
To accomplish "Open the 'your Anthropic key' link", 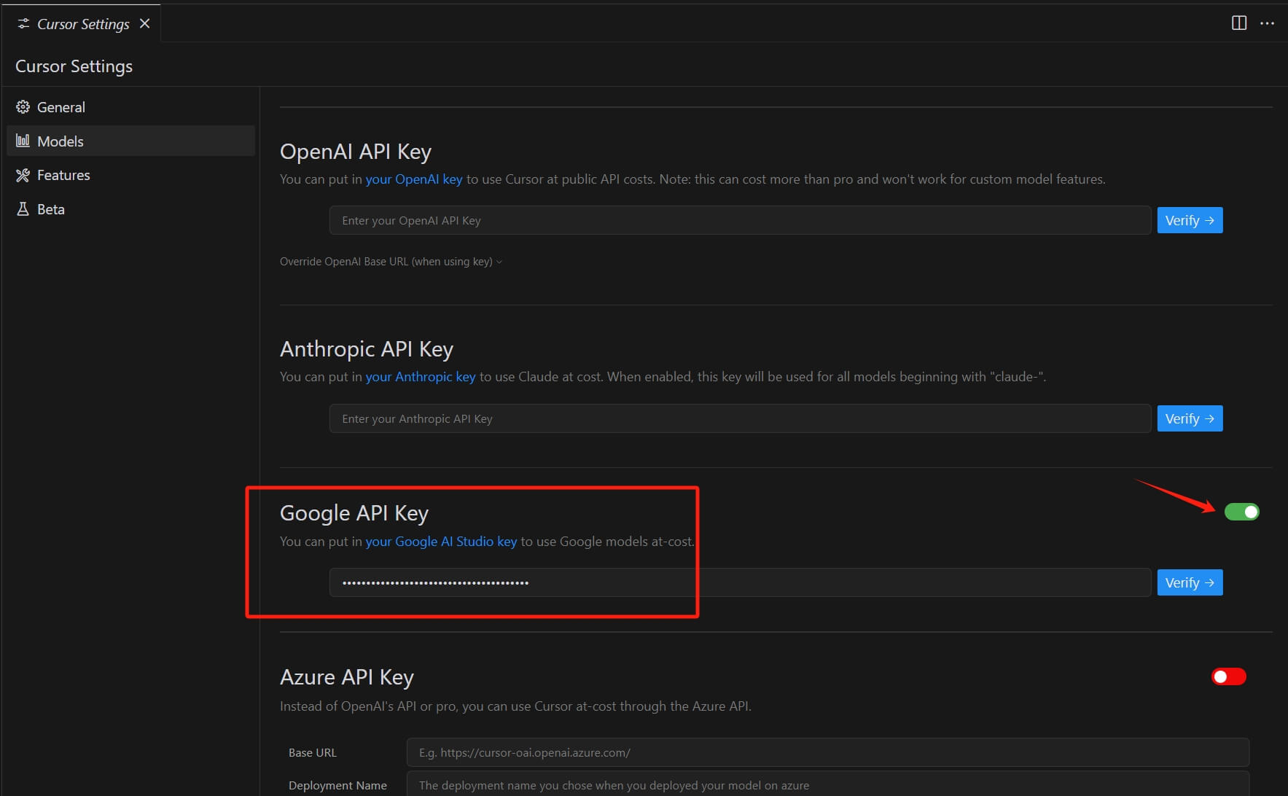I will [420, 377].
